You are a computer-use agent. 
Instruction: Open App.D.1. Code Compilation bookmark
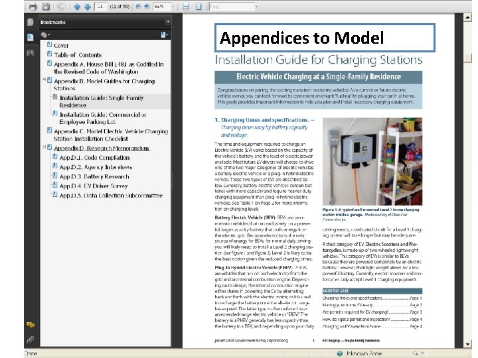(94, 158)
